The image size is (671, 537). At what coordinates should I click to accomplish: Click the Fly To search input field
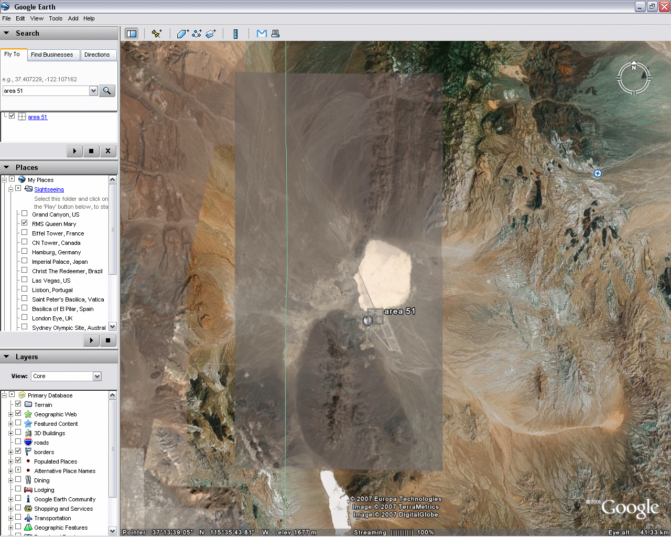(46, 91)
